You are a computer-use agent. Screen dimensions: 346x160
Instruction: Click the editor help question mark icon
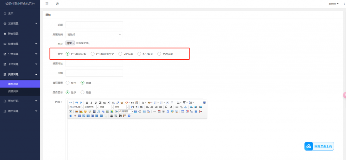point(129,116)
